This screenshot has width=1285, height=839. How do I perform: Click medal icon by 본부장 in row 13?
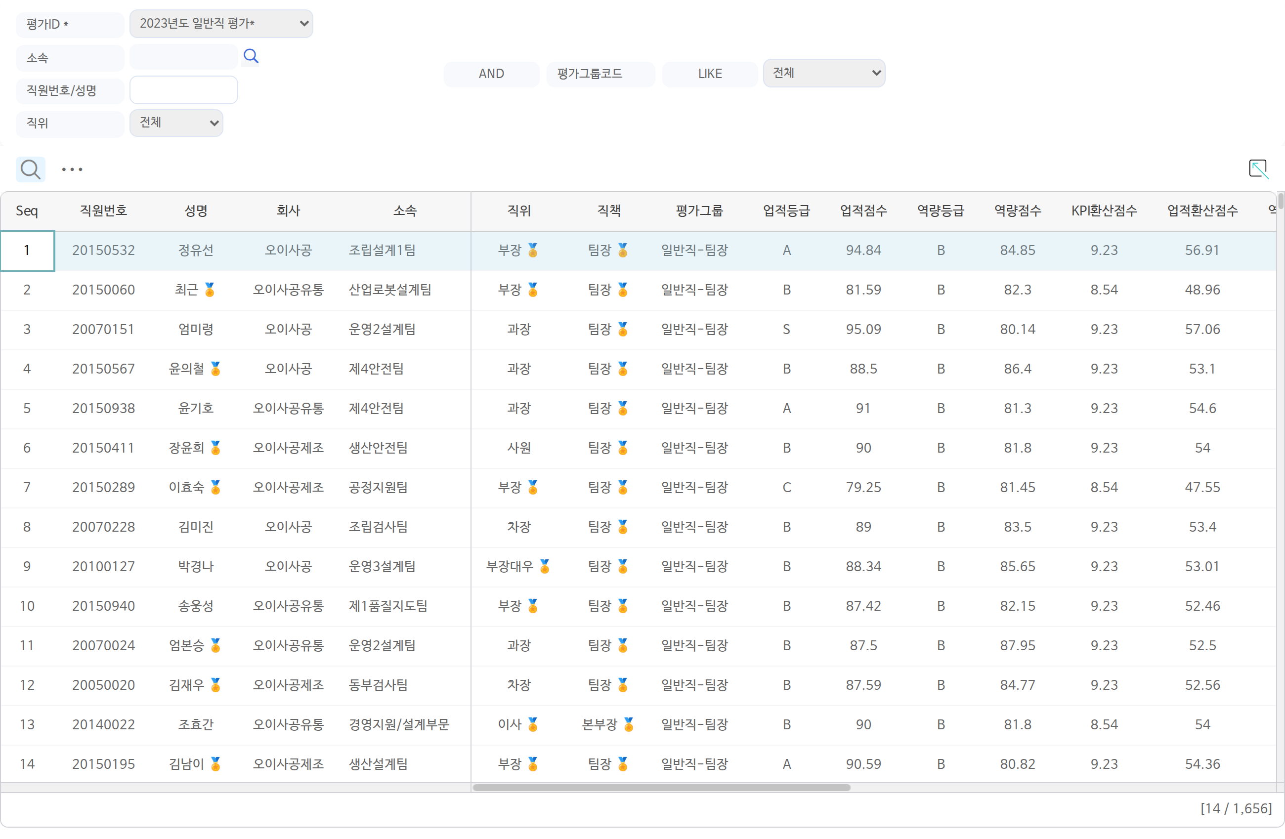pos(629,724)
